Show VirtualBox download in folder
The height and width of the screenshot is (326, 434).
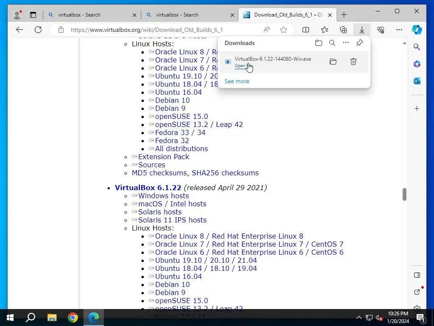(333, 62)
